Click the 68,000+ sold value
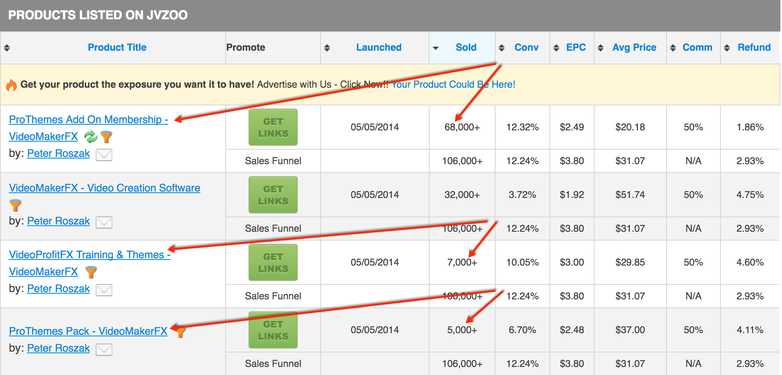This screenshot has height=375, width=782. click(462, 127)
